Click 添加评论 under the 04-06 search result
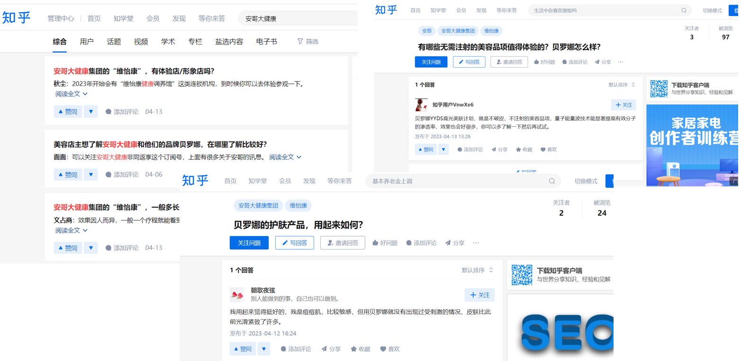Screen dimensions: 741x361 (122, 175)
